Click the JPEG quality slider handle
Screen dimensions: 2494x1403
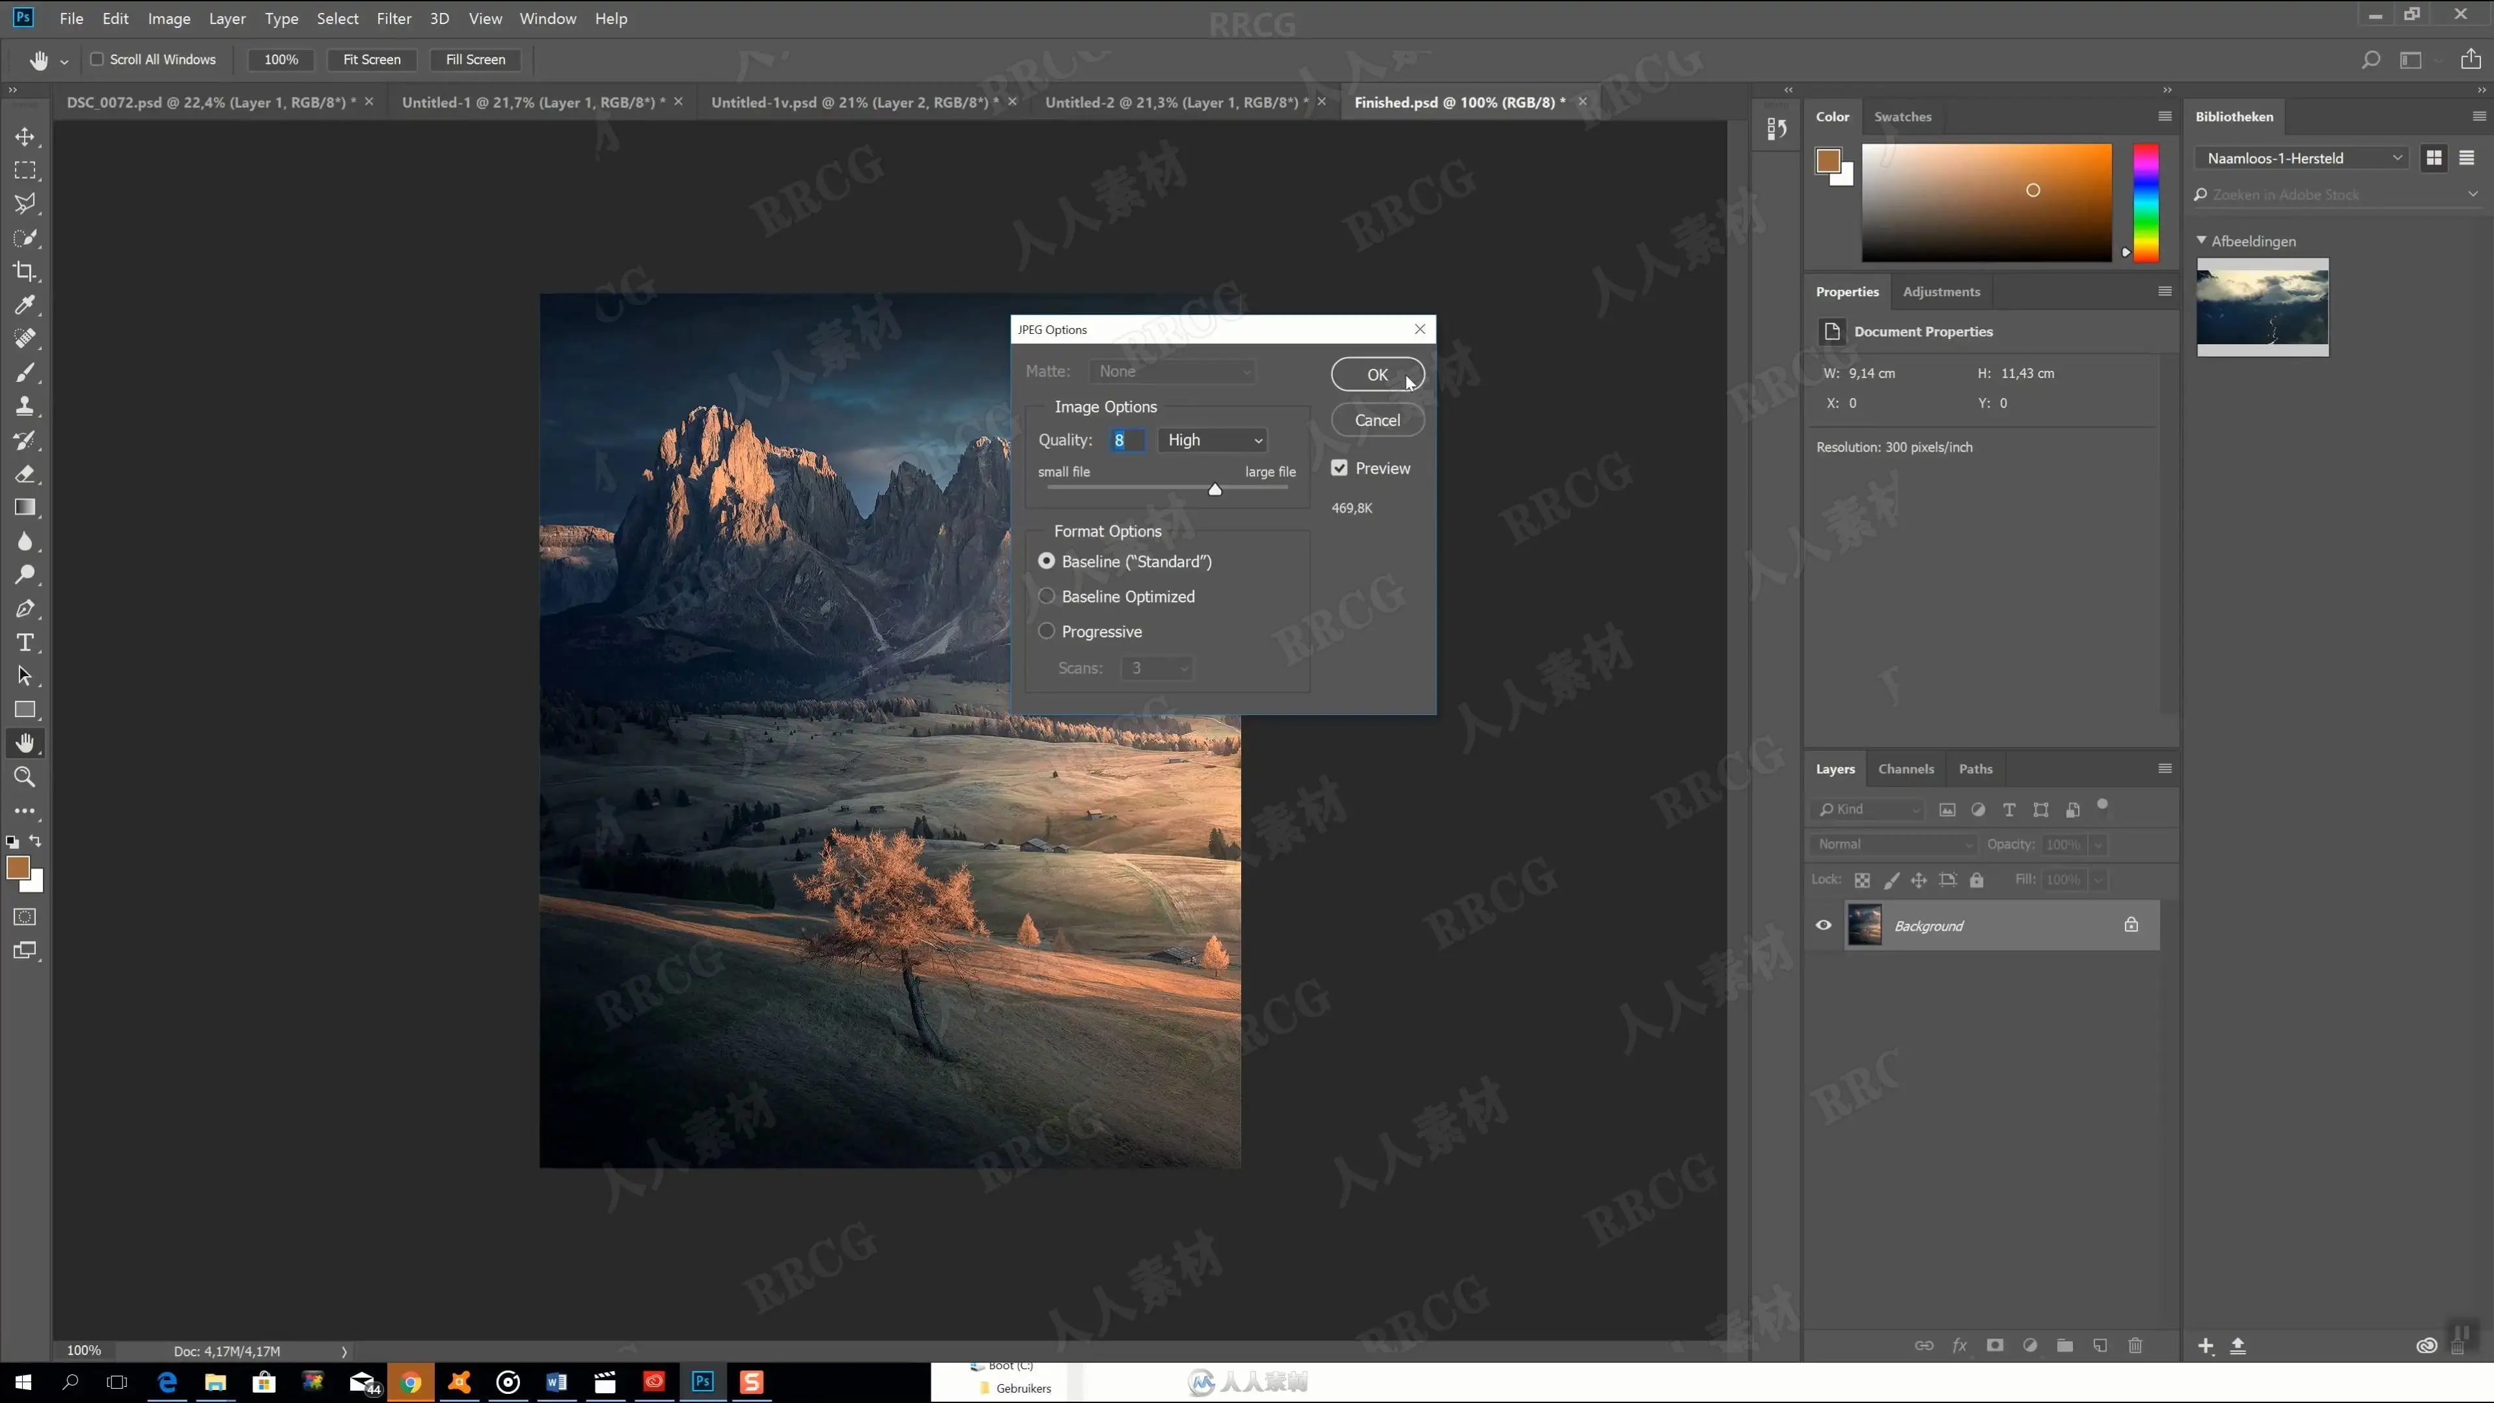coord(1215,490)
